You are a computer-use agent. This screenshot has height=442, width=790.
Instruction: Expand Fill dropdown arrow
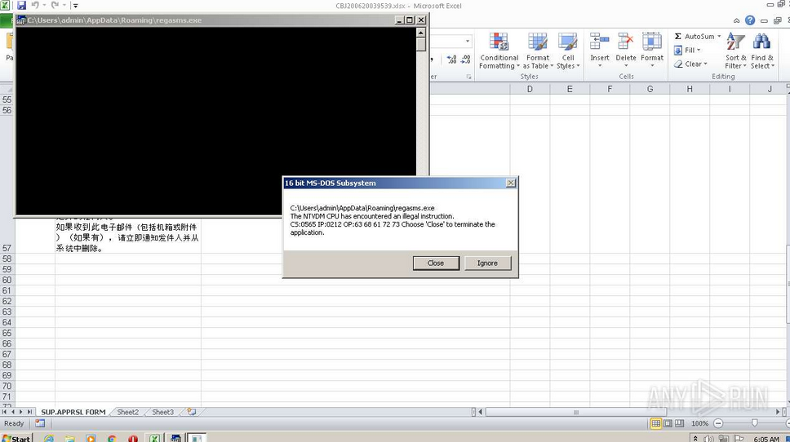[699, 50]
